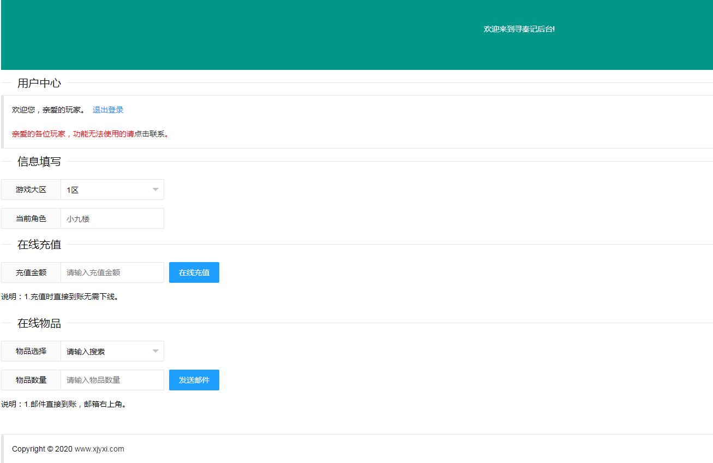Expand the 游戏大区 dropdown arrow
Image resolution: width=713 pixels, height=463 pixels.
[x=155, y=189]
